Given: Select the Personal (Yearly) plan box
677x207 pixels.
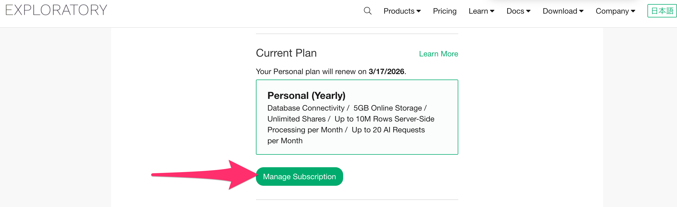Looking at the screenshot, I should [x=357, y=117].
